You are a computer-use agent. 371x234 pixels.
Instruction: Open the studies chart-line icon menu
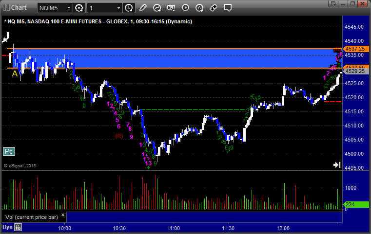157,8
